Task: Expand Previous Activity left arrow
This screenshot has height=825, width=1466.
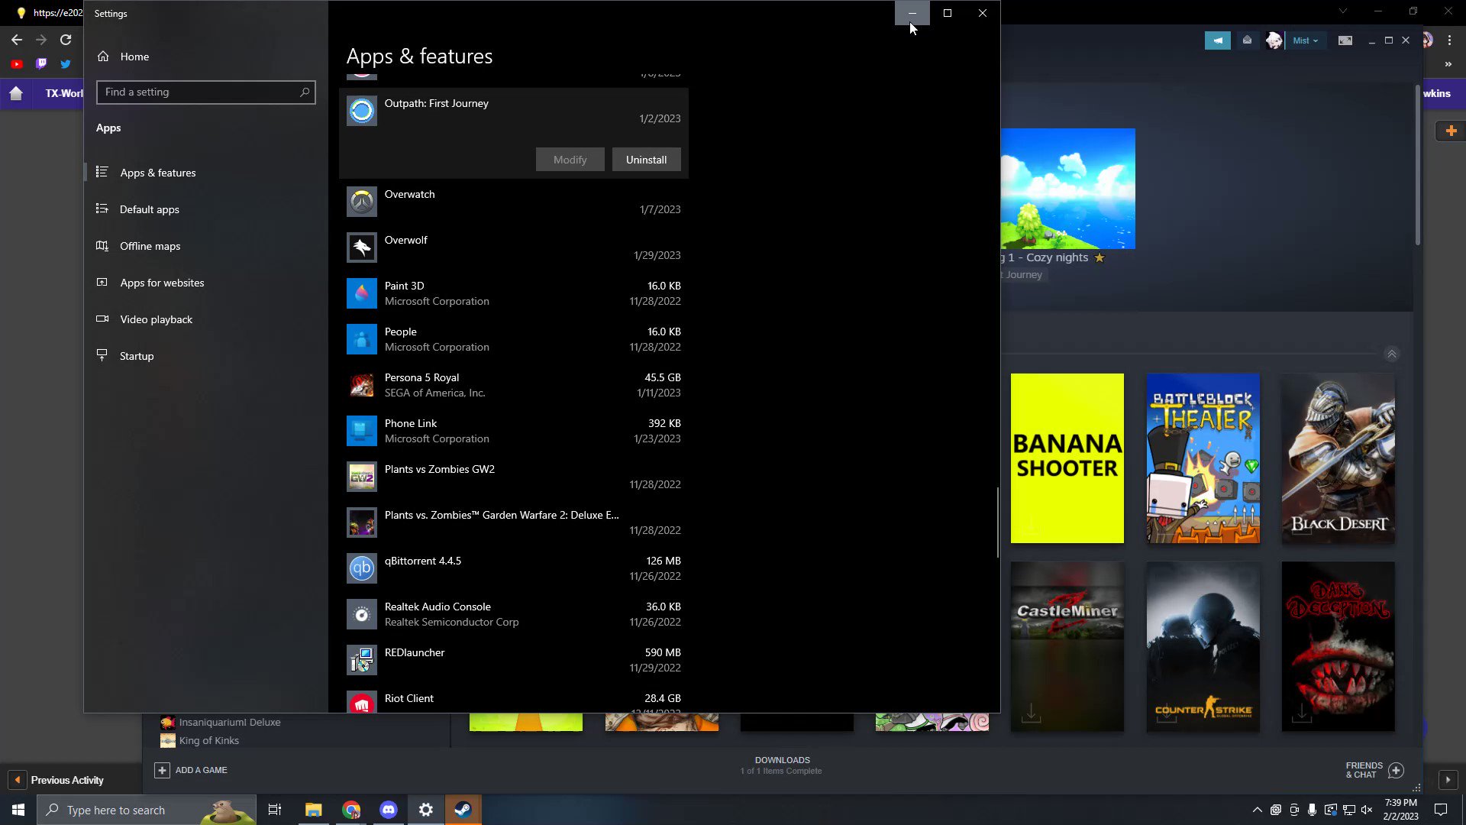Action: coord(17,780)
